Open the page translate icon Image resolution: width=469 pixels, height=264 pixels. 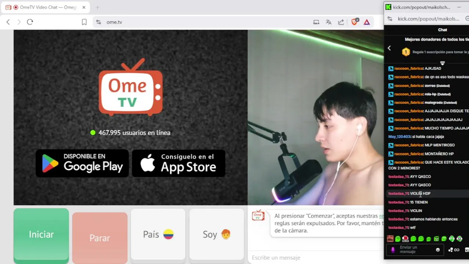coord(328,22)
